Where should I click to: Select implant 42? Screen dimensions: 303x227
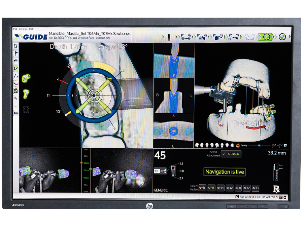(x=229, y=188)
